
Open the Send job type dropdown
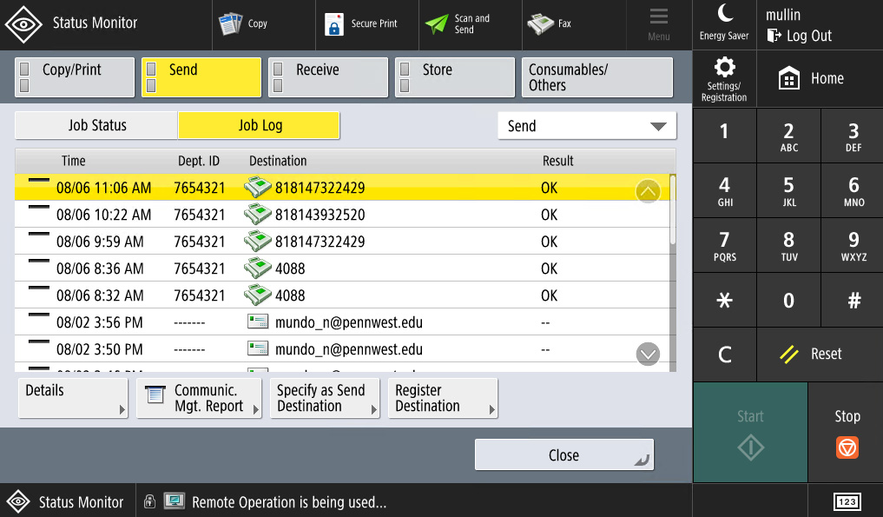[x=587, y=126]
